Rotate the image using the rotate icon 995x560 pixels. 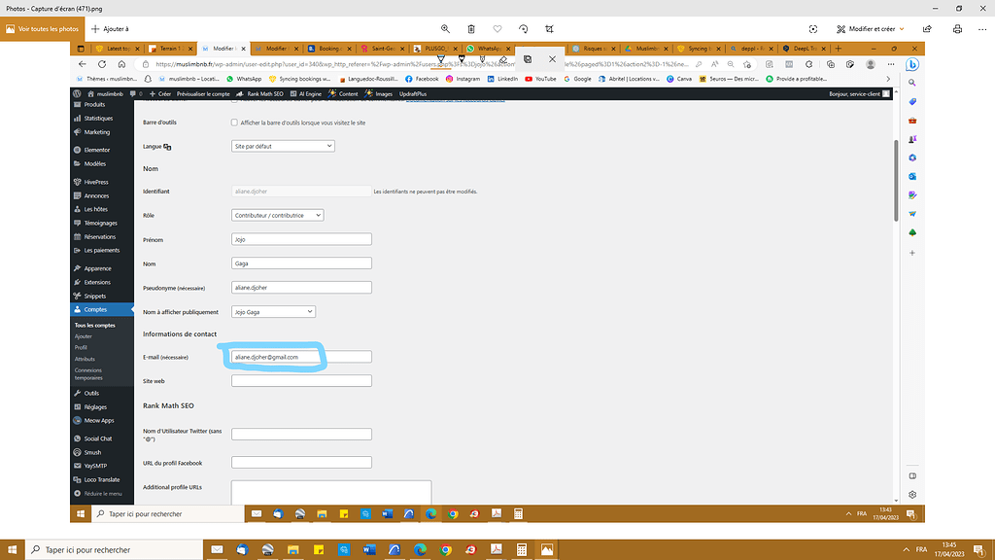[x=524, y=29]
